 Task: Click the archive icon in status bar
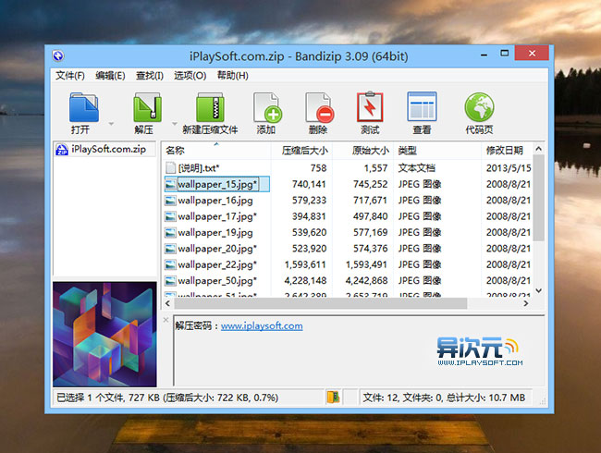pyautogui.click(x=333, y=397)
